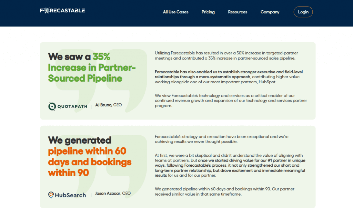This screenshot has width=353, height=219.
Task: Select All Use Cases in the top navigation
Action: pos(175,12)
